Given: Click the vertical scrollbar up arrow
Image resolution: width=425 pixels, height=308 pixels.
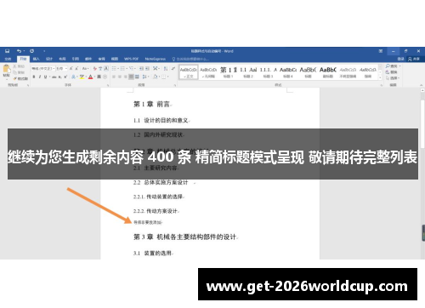Looking at the screenshot, I should (x=422, y=90).
